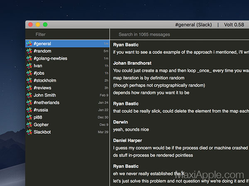Image resolution: width=249 pixels, height=186 pixels.
Task: Minimize the window with yellow button
Action: tap(38, 25)
